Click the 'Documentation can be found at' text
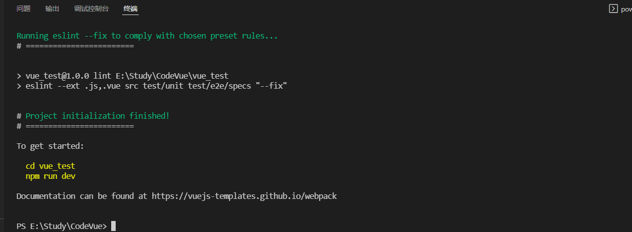The width and height of the screenshot is (632, 232). pyautogui.click(x=82, y=196)
